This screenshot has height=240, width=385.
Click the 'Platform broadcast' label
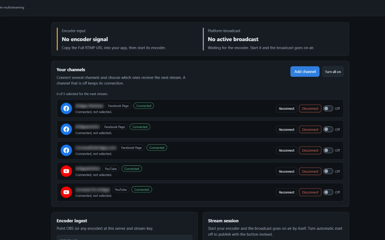[x=224, y=31]
